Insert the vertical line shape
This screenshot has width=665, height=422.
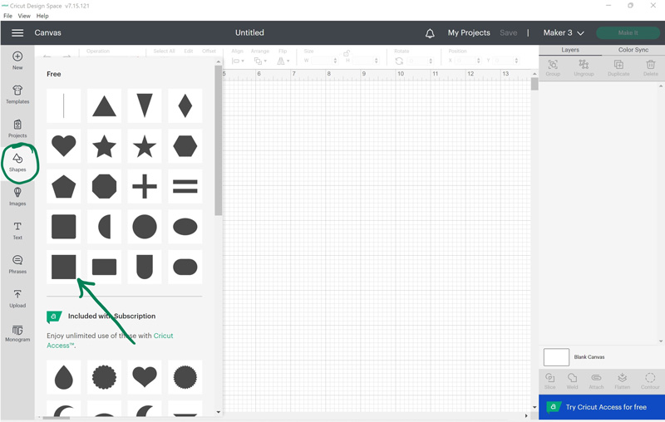point(64,106)
